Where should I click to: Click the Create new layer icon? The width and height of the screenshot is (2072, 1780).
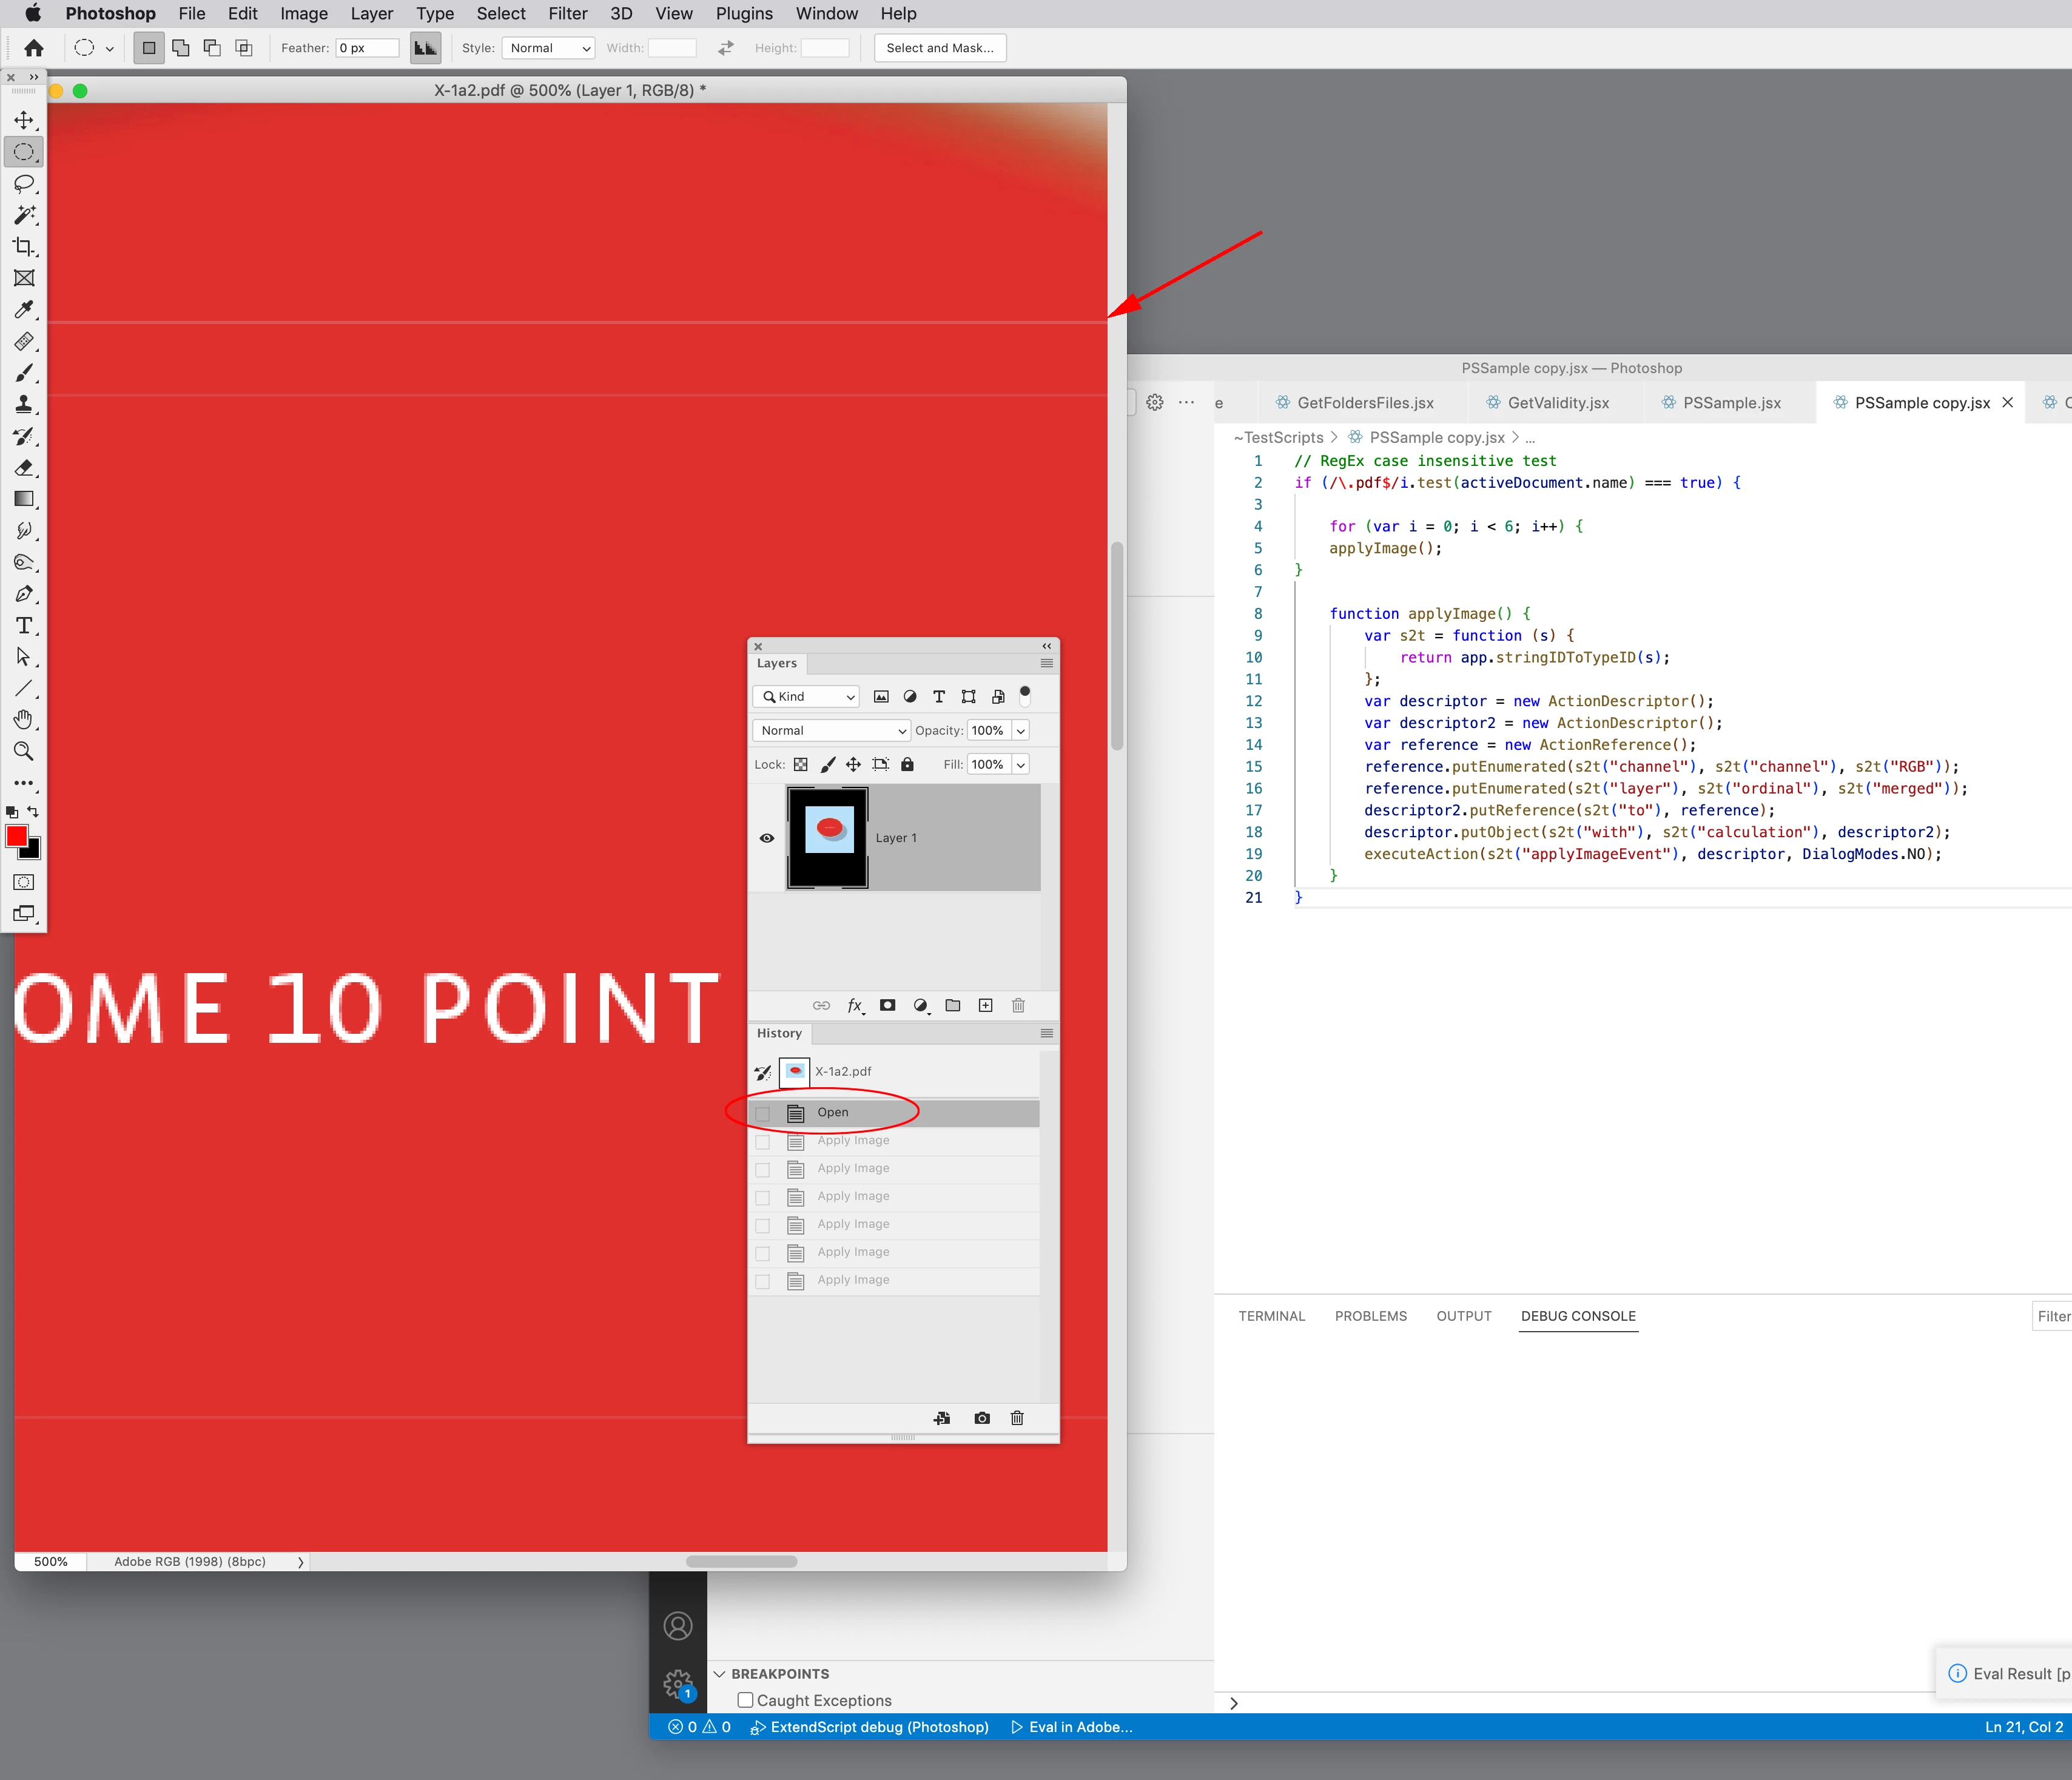985,1005
